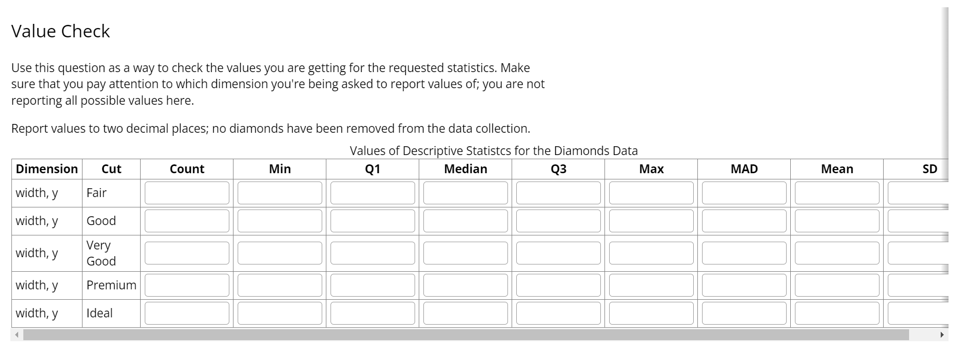Click the Max input for the Fair row

click(651, 193)
